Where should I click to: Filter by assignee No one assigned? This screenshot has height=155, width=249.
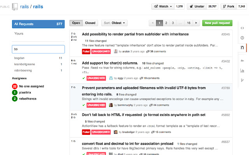[x=32, y=86]
